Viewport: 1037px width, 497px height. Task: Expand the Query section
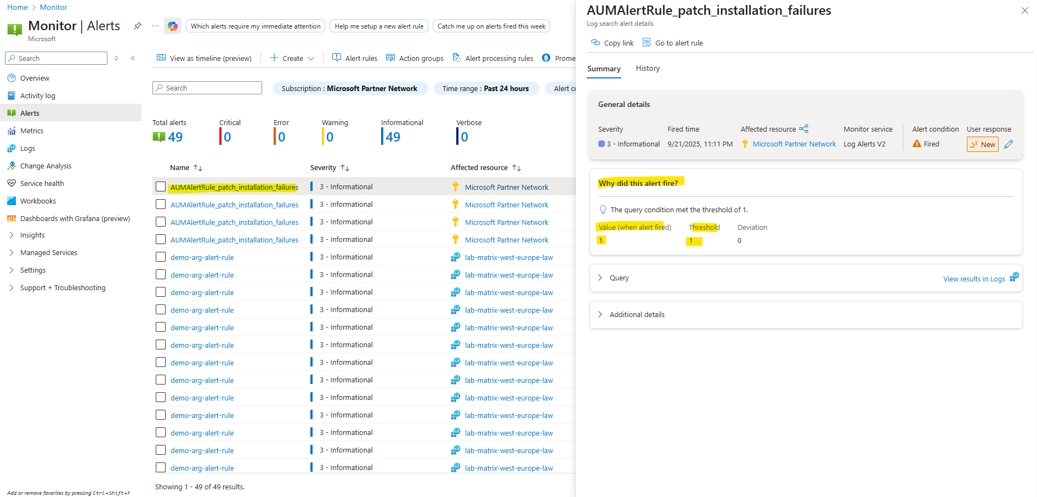(600, 278)
